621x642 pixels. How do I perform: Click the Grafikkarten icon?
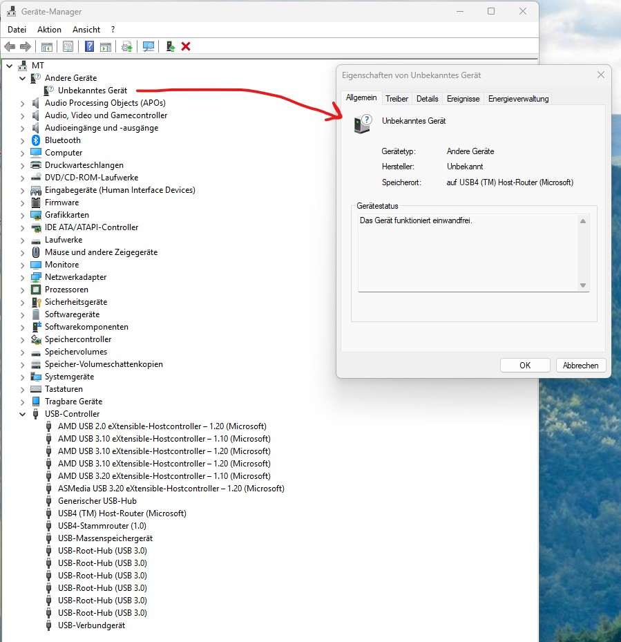(36, 215)
